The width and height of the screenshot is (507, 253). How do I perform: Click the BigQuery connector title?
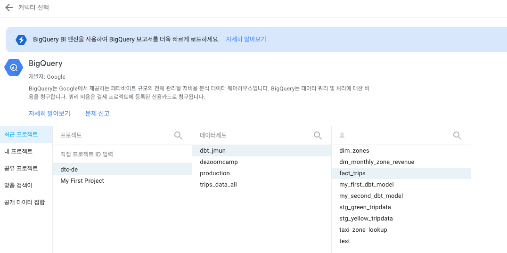(x=46, y=63)
